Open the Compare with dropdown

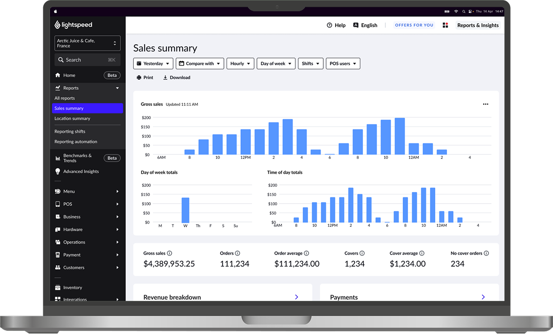[x=200, y=63]
